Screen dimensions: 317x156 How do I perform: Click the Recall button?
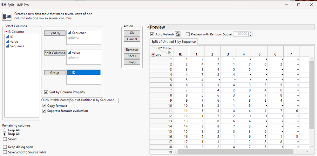pyautogui.click(x=132, y=56)
